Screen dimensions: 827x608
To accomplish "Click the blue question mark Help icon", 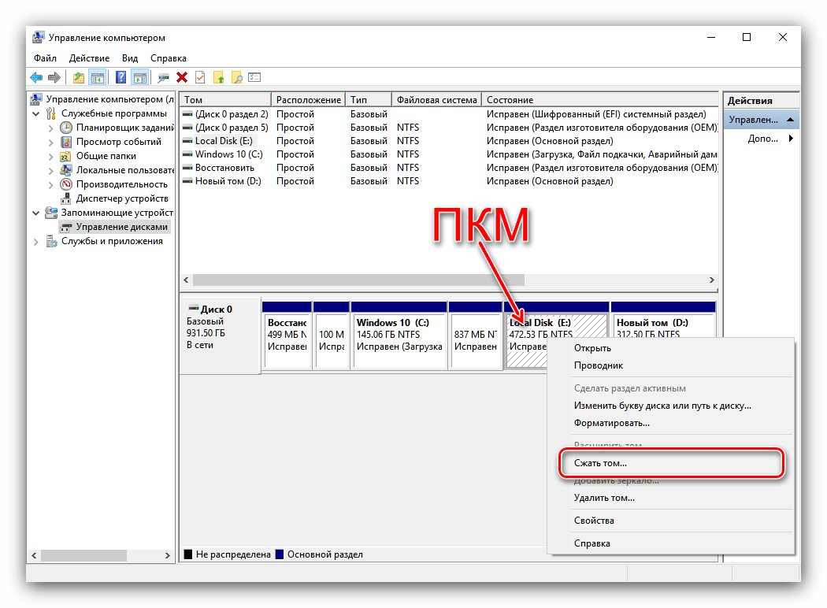I will tap(121, 77).
